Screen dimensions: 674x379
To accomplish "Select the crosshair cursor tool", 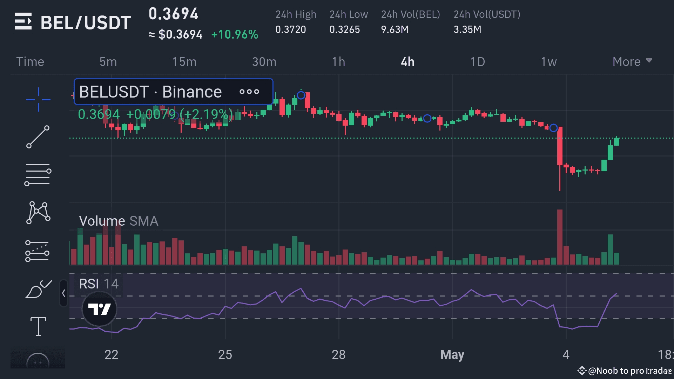I will point(38,100).
